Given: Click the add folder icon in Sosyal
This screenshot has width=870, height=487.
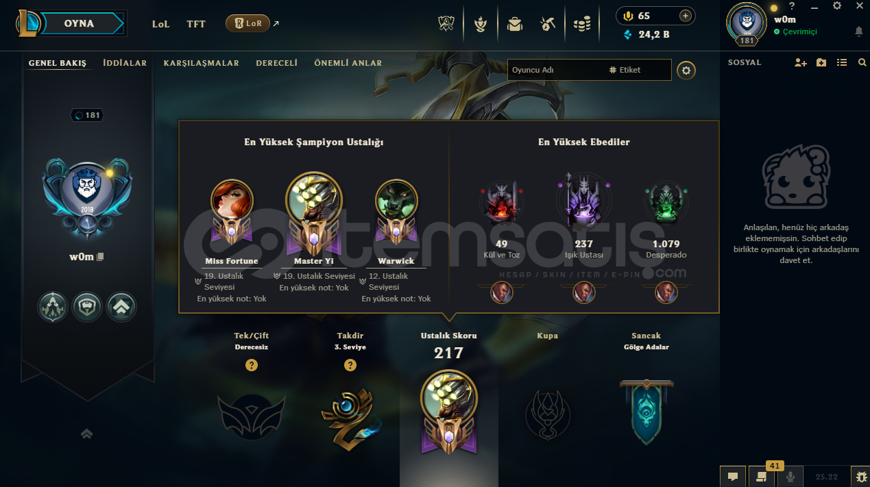Looking at the screenshot, I should [821, 62].
